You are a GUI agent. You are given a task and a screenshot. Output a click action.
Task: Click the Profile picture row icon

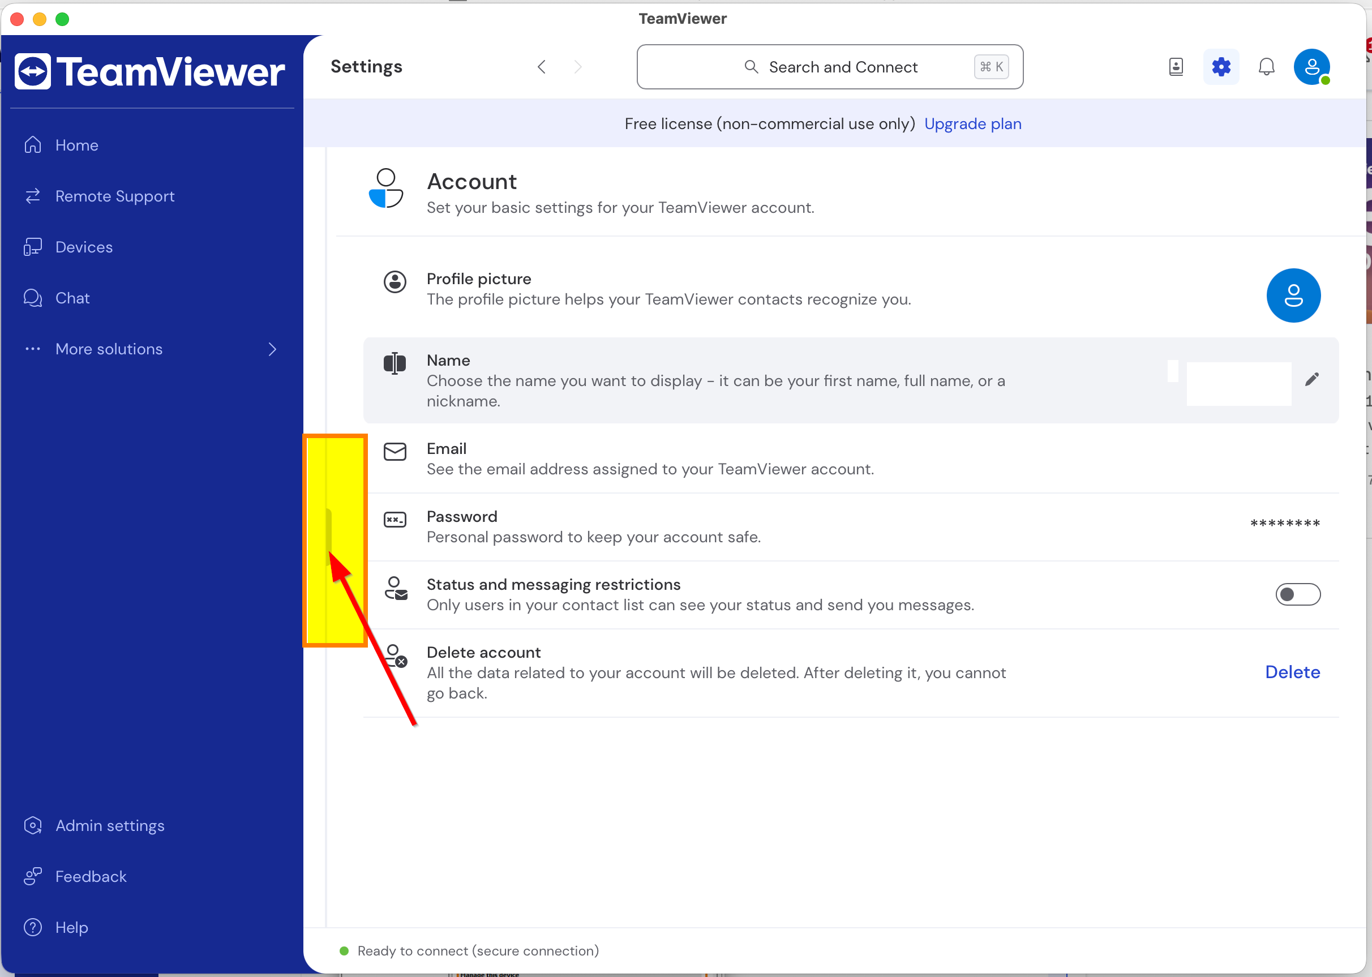click(395, 281)
